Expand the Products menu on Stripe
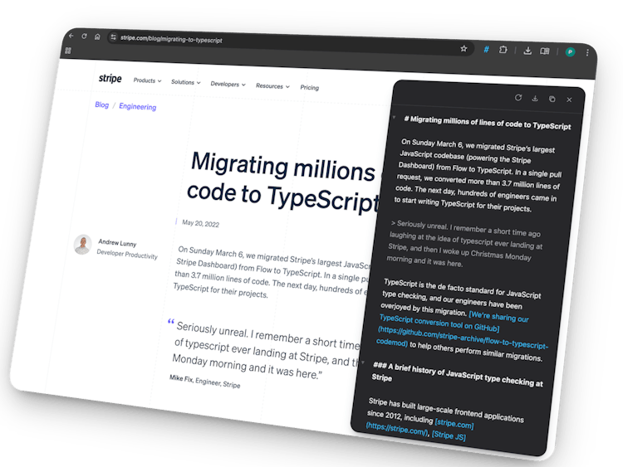This screenshot has width=623, height=467. coord(147,81)
